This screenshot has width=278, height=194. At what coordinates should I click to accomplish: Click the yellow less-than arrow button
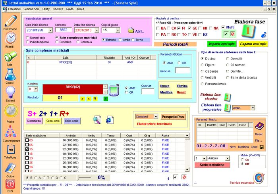coord(89,99)
